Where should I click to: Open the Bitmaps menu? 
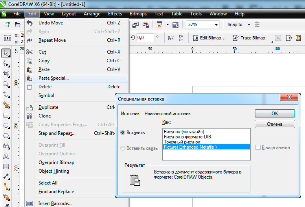click(x=138, y=14)
